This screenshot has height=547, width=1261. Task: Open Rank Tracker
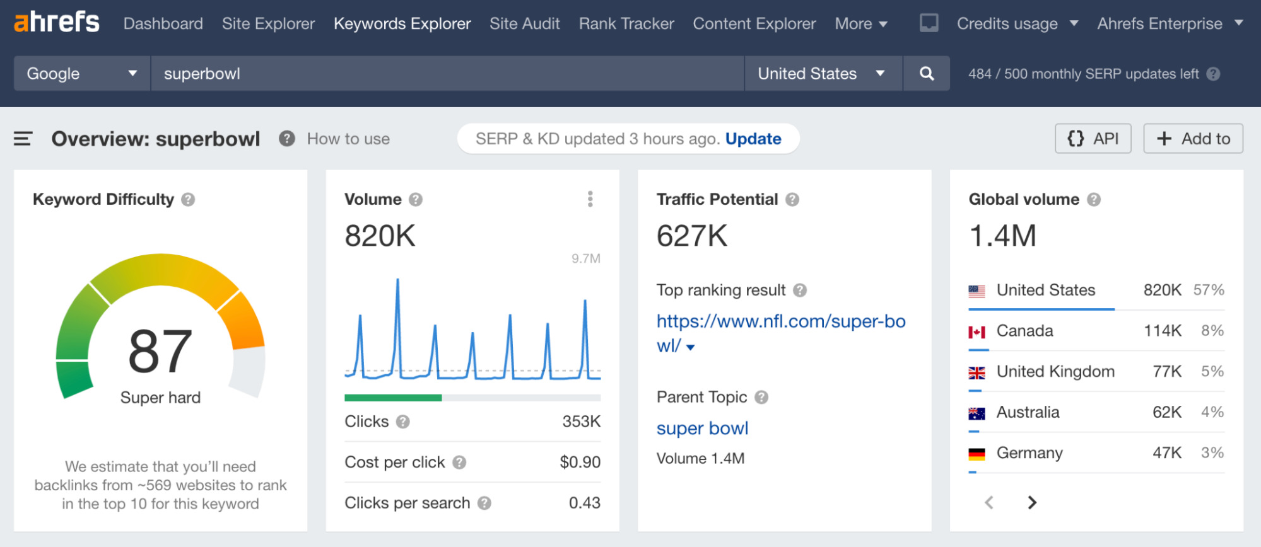[626, 23]
